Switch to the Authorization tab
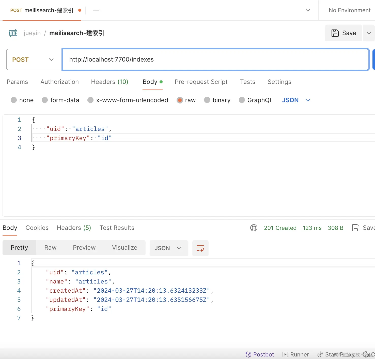The height and width of the screenshot is (359, 375). pos(59,82)
